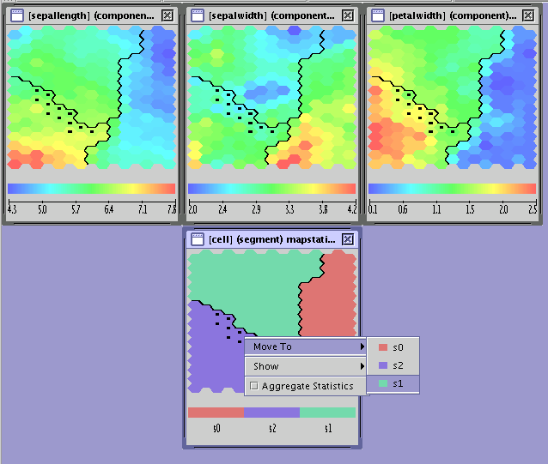This screenshot has height=464, width=548.
Task: Click the sepallength window system icon
Action: point(17,15)
